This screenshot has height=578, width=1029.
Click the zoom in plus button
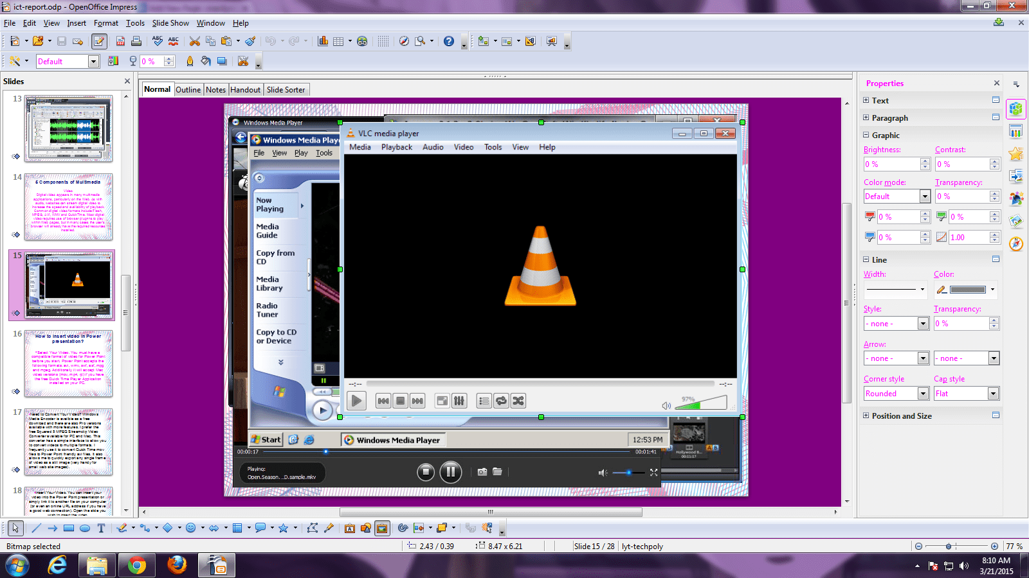tap(994, 547)
